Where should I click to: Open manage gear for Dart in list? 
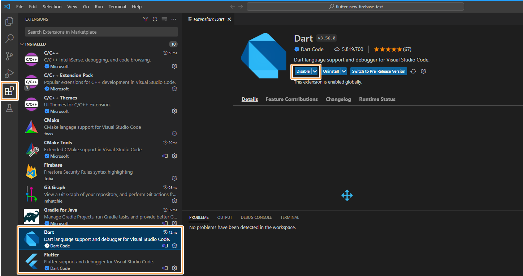point(174,246)
